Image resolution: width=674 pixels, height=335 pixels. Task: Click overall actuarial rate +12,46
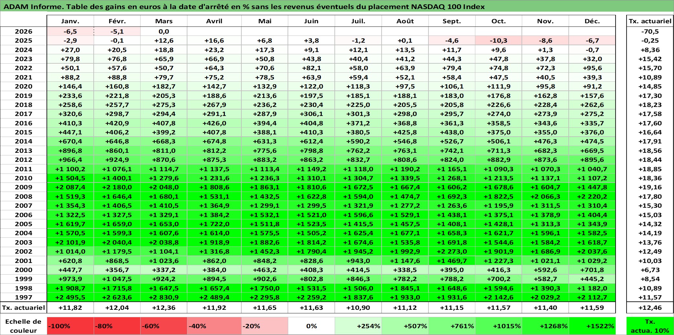point(650,308)
